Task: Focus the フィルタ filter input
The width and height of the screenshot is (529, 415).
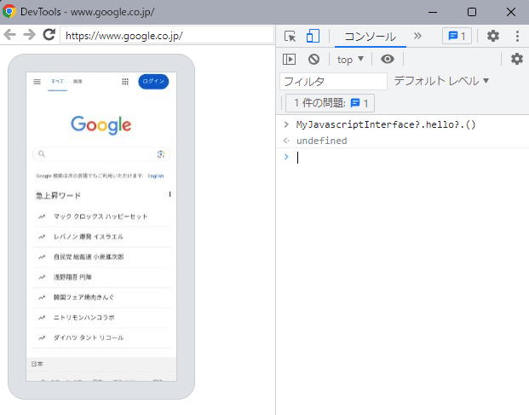Action: tap(333, 81)
